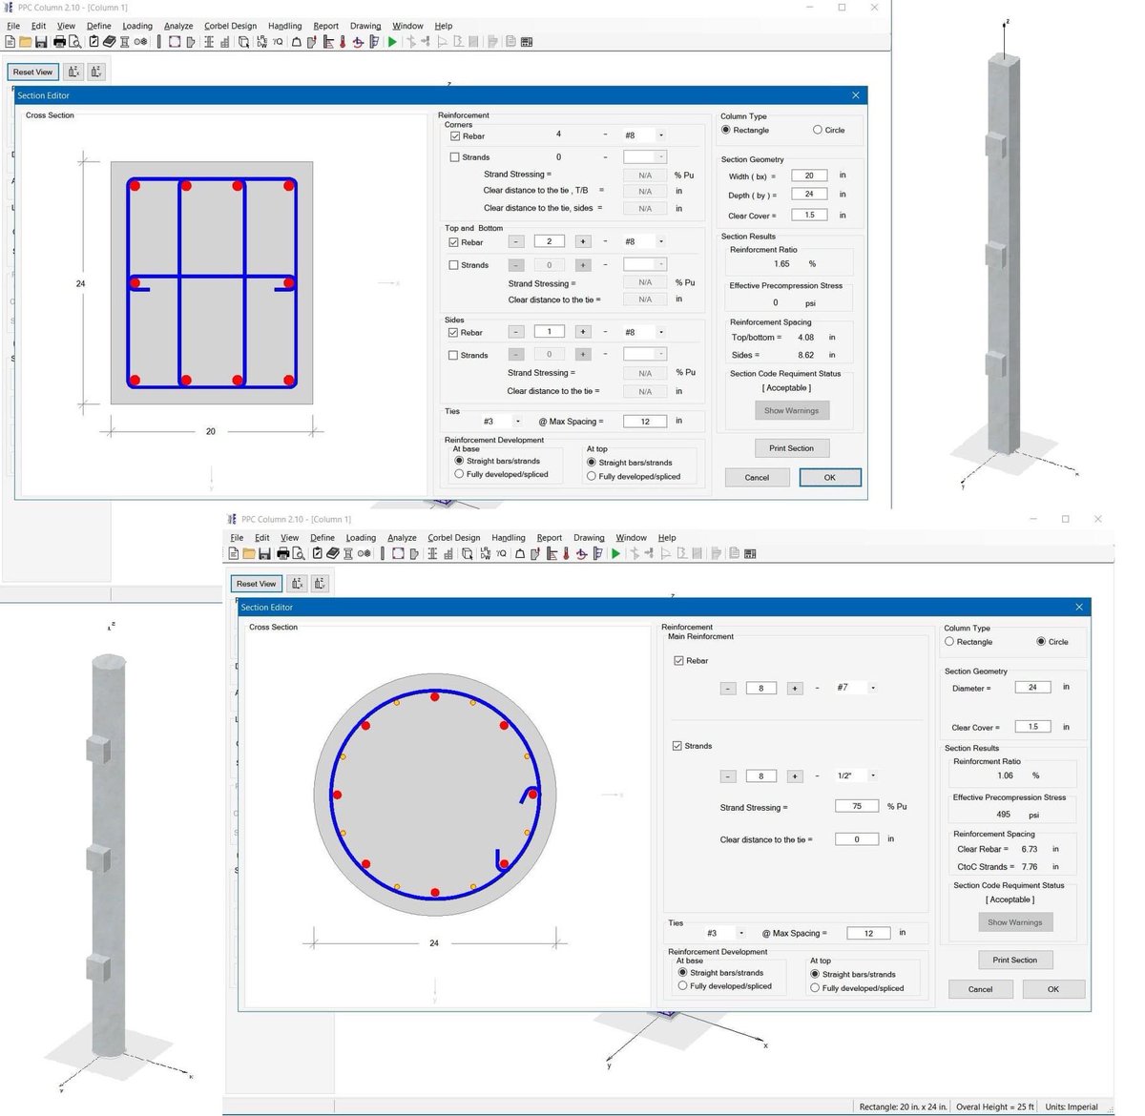
Task: Open the Handling menu
Action: [285, 26]
